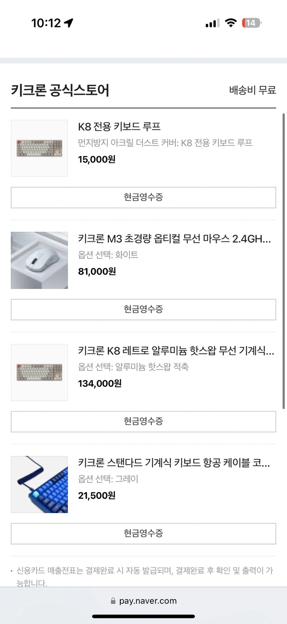
Task: Open the K8 전용 키보드 루프 title
Action: point(119,127)
